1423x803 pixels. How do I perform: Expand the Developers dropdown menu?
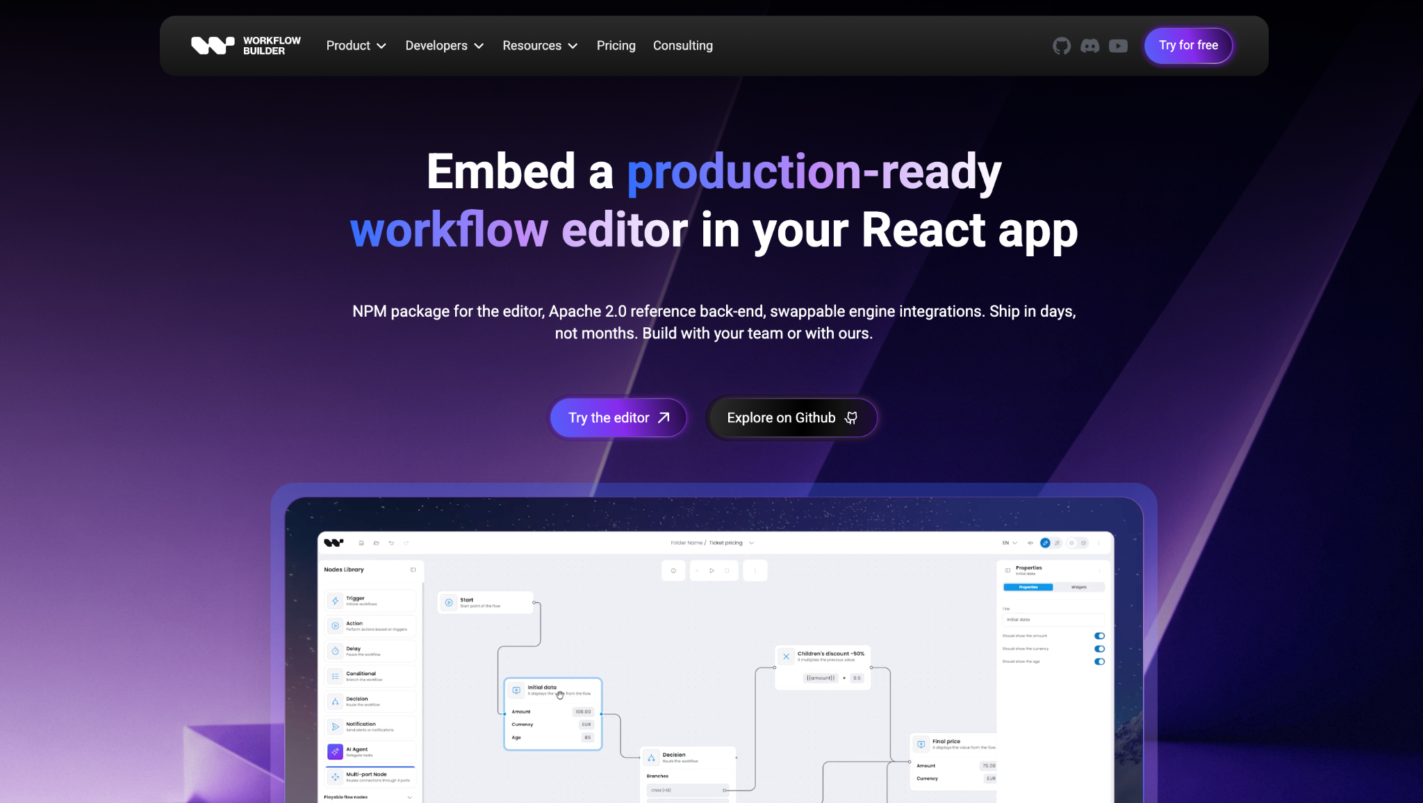445,46
